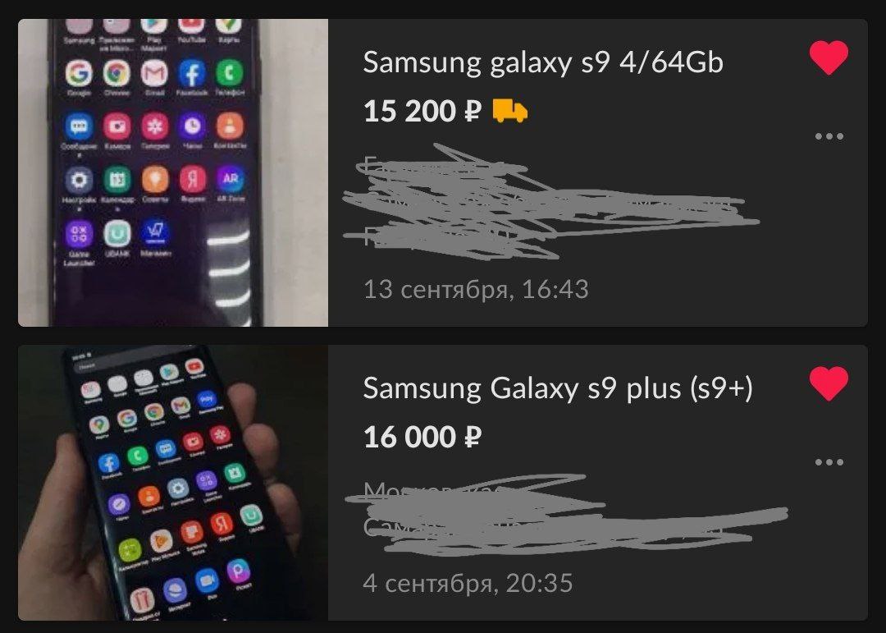Click the Google icon in the first phone photo
The image size is (886, 633).
click(79, 73)
